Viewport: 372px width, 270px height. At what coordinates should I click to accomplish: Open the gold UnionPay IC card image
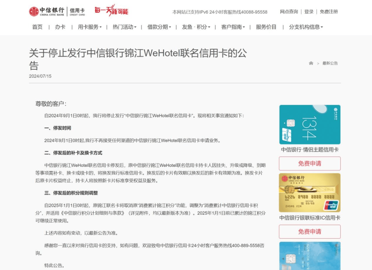pos(310,192)
